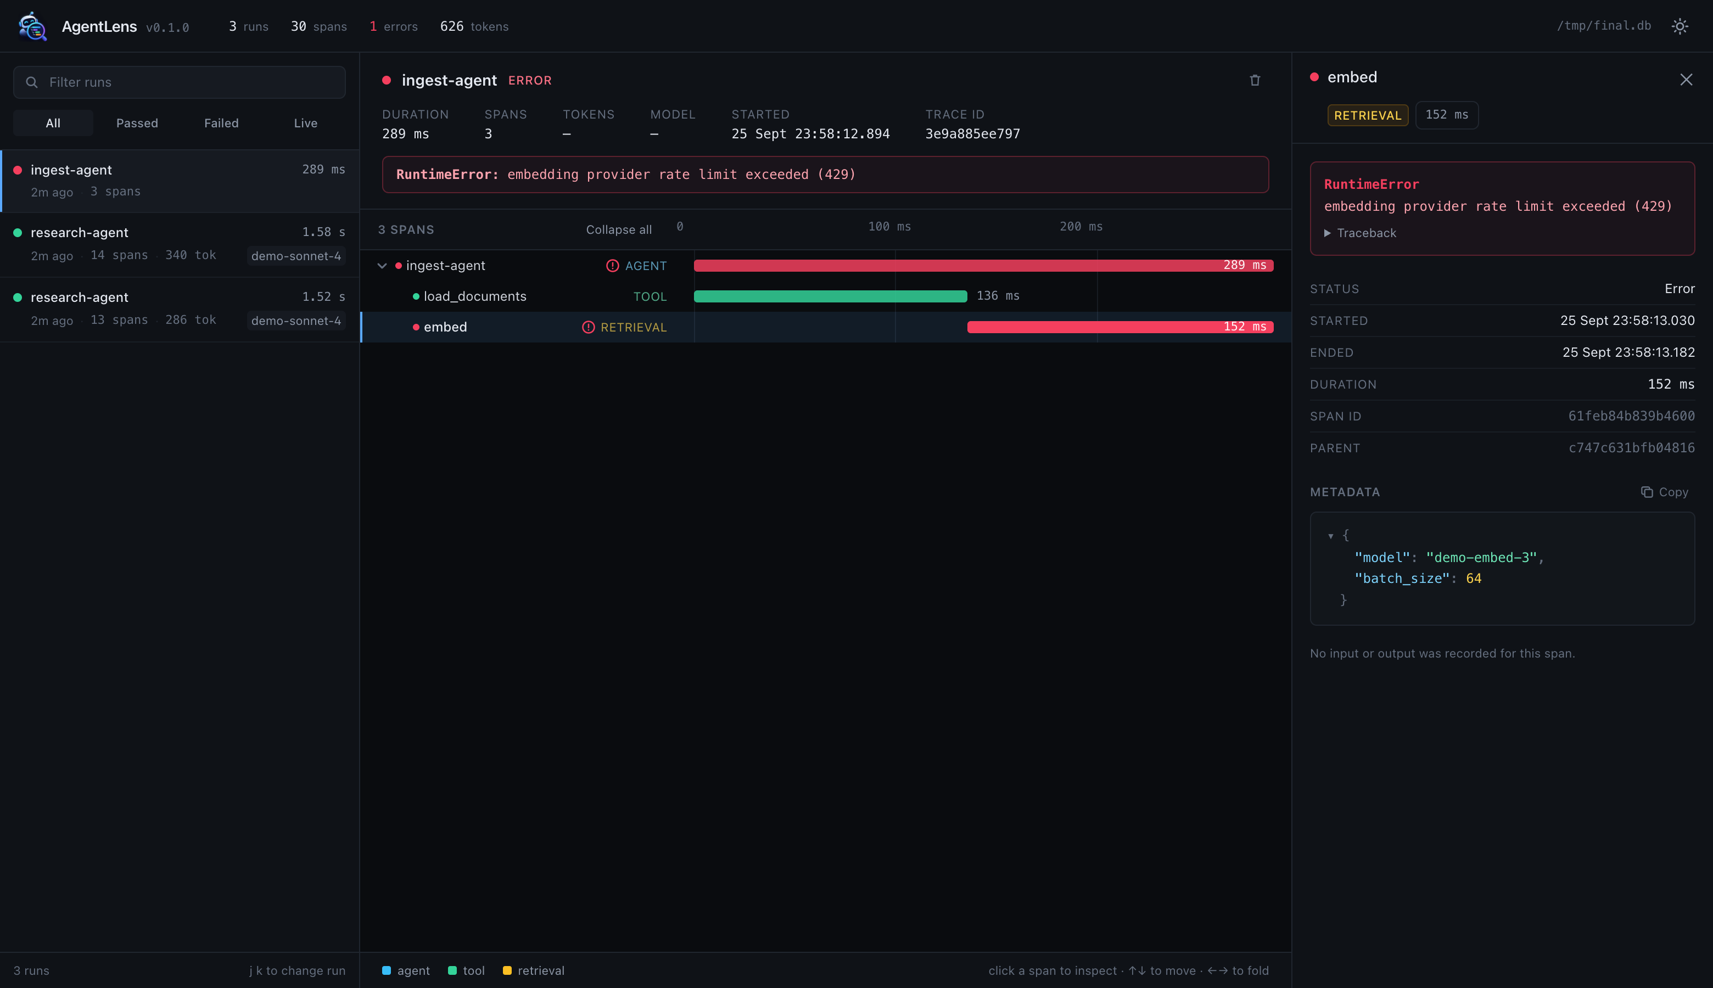This screenshot has height=988, width=1713.
Task: Click the blue agent legend swatch
Action: coord(386,970)
